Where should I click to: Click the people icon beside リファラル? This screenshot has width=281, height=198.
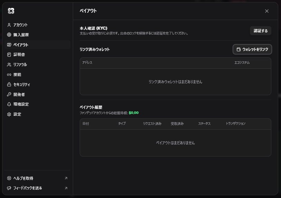[x=9, y=65]
